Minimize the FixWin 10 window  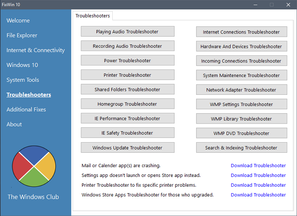[256, 5]
